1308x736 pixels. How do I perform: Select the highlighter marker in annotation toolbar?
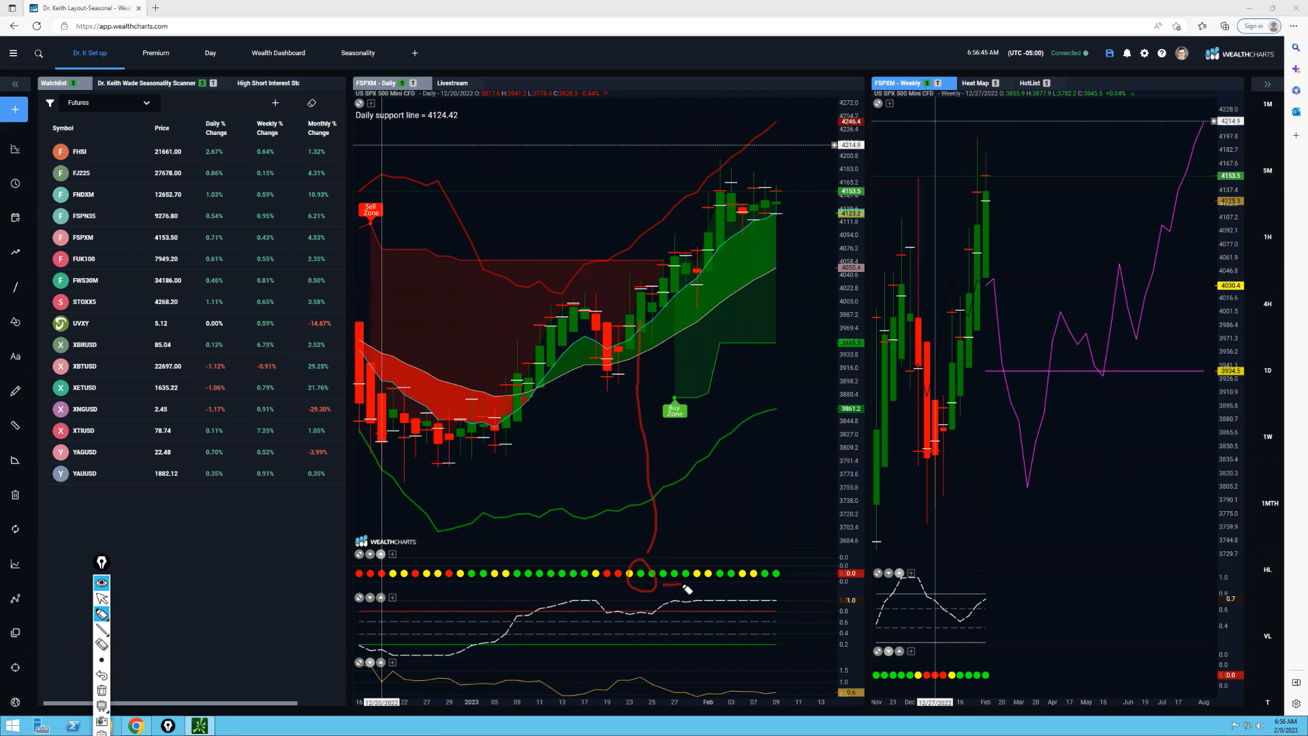click(102, 614)
